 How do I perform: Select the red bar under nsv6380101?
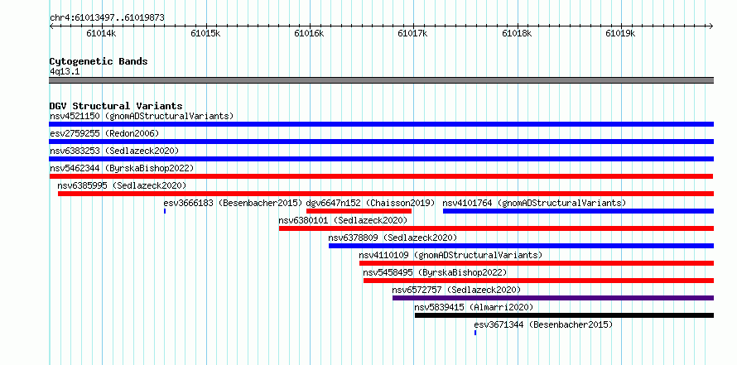(x=496, y=228)
